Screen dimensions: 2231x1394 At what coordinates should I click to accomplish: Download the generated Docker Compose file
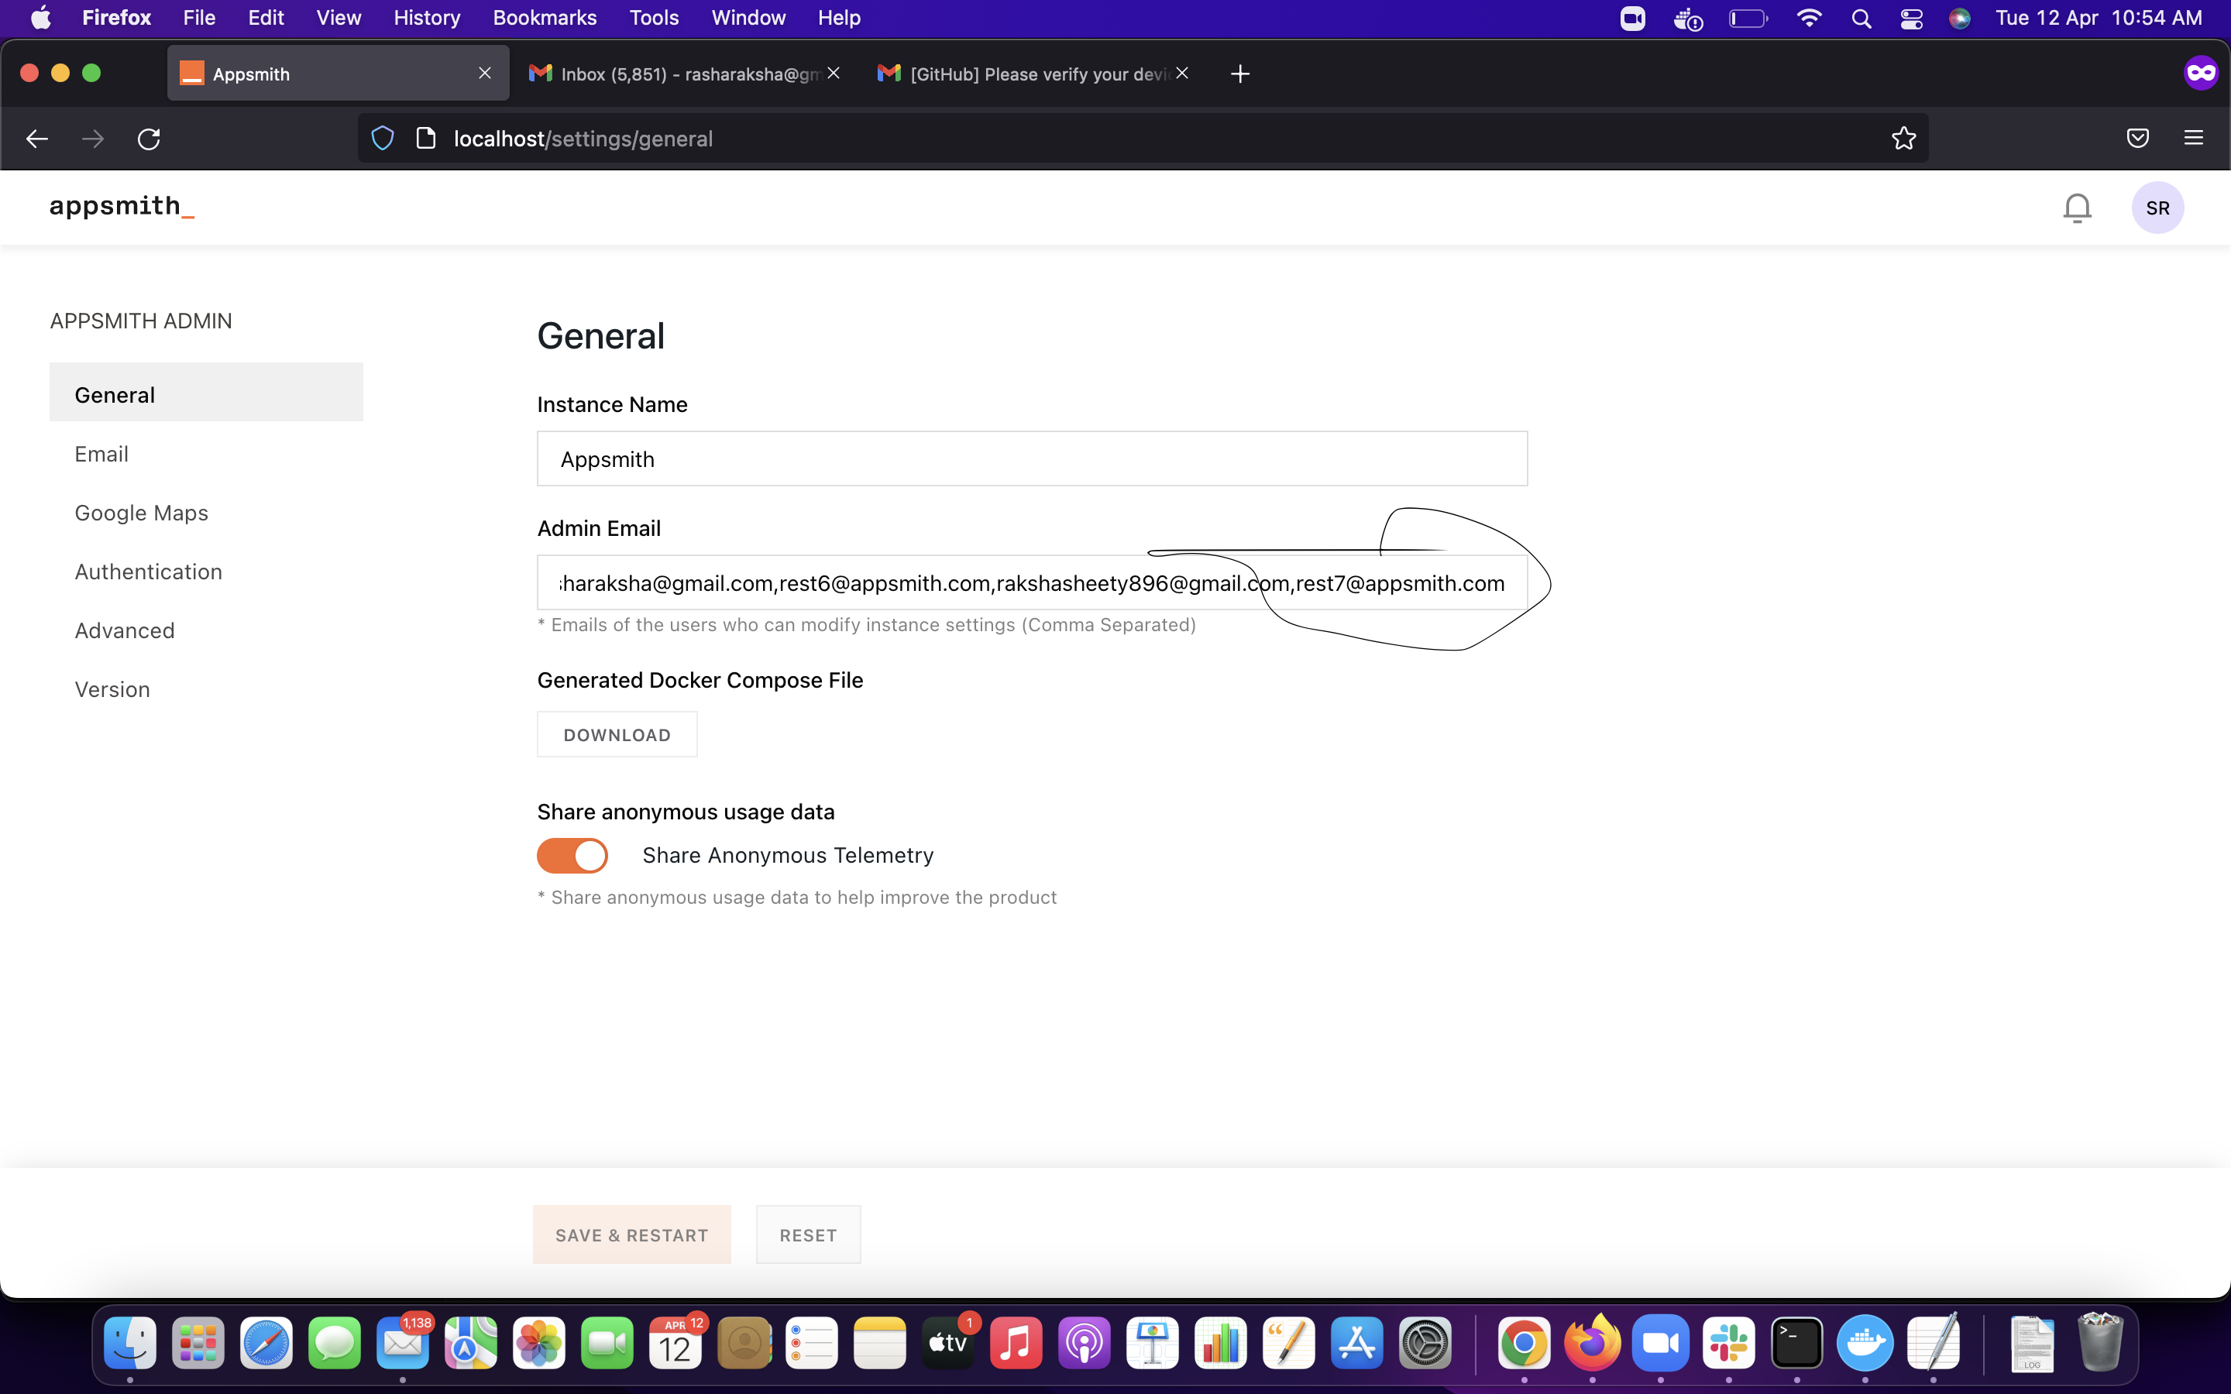click(x=617, y=734)
